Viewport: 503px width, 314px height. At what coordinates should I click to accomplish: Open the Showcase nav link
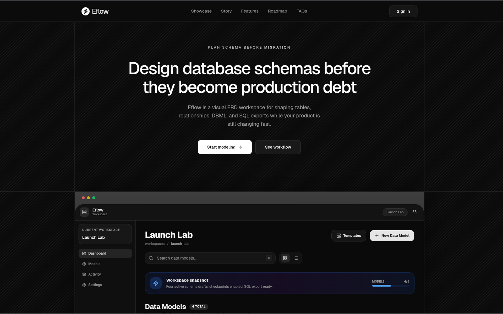201,11
